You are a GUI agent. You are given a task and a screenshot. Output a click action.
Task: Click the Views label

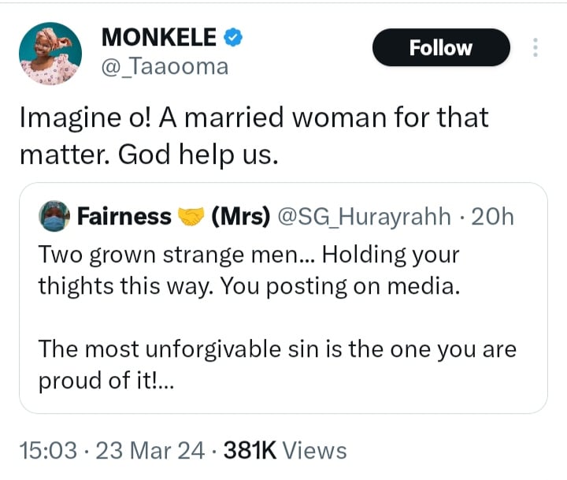[x=314, y=450]
